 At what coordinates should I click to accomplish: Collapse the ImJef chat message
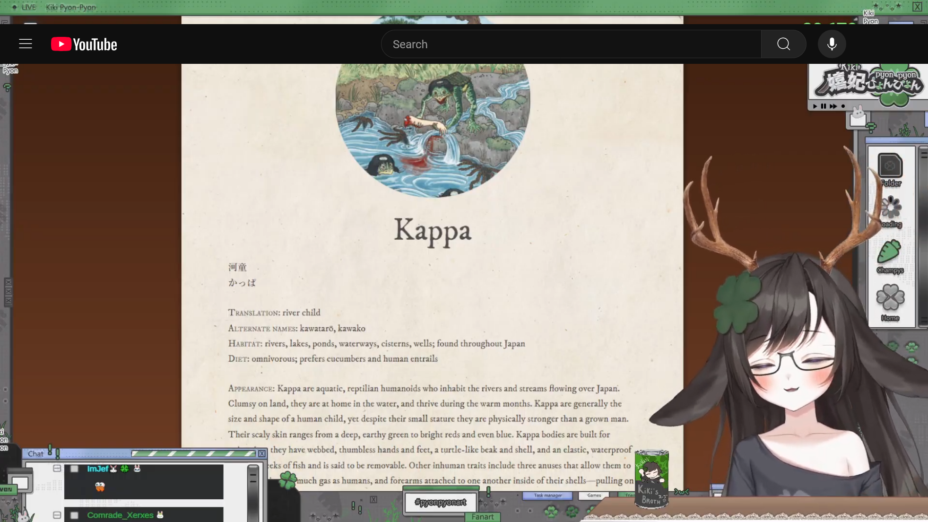(x=57, y=468)
